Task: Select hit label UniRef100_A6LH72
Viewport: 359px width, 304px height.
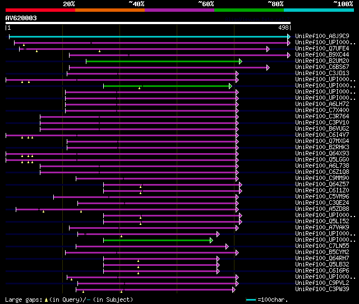Action: coord(322,104)
